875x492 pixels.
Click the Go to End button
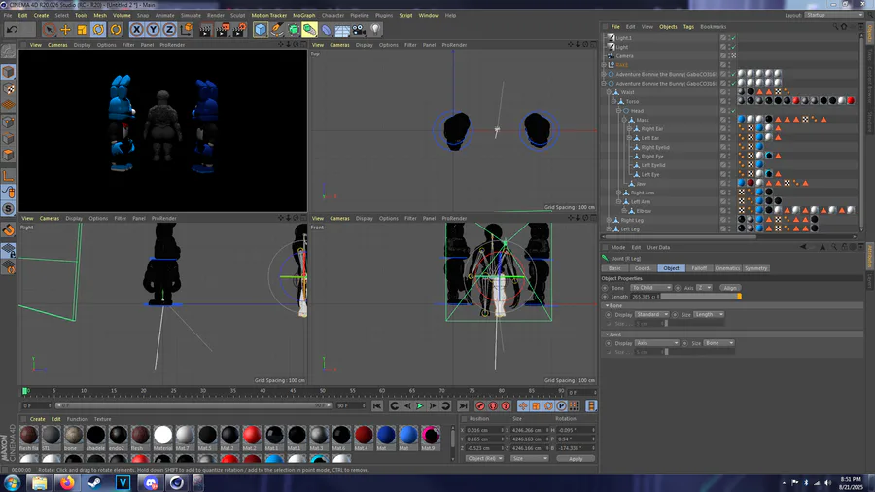point(463,406)
